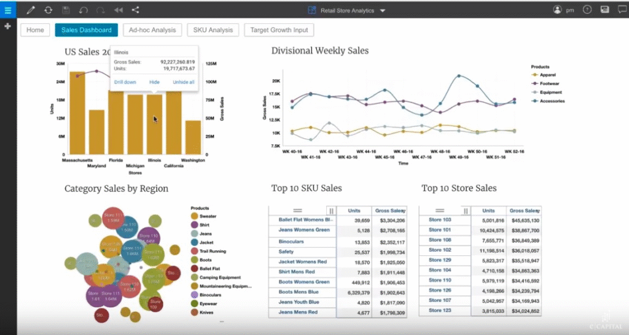
Task: Click the refresh icon in toolbar
Action: (49, 10)
